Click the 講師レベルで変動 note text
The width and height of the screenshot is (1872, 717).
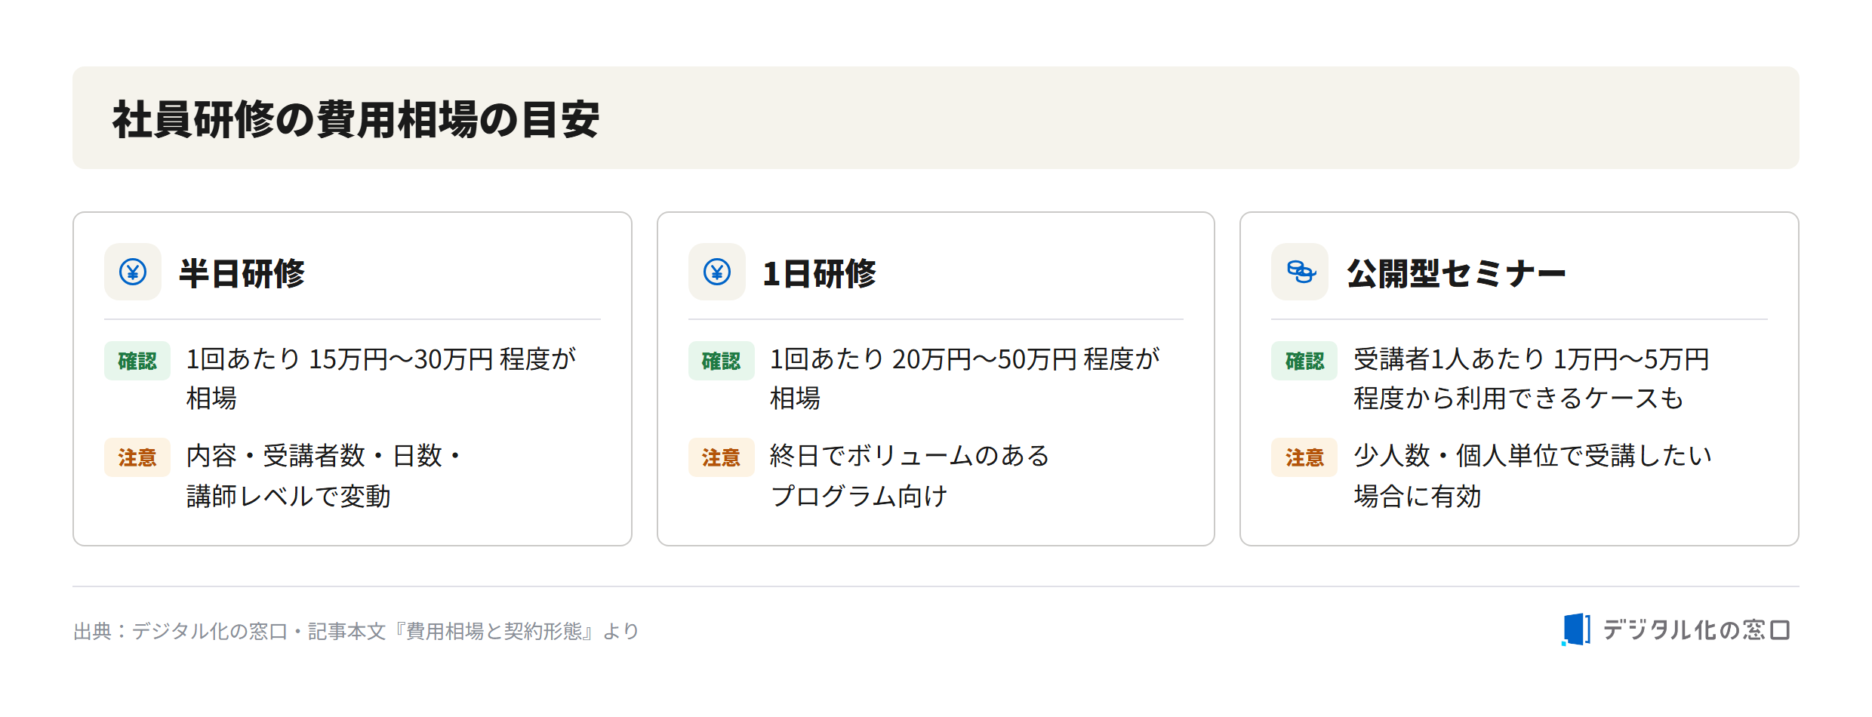click(288, 497)
